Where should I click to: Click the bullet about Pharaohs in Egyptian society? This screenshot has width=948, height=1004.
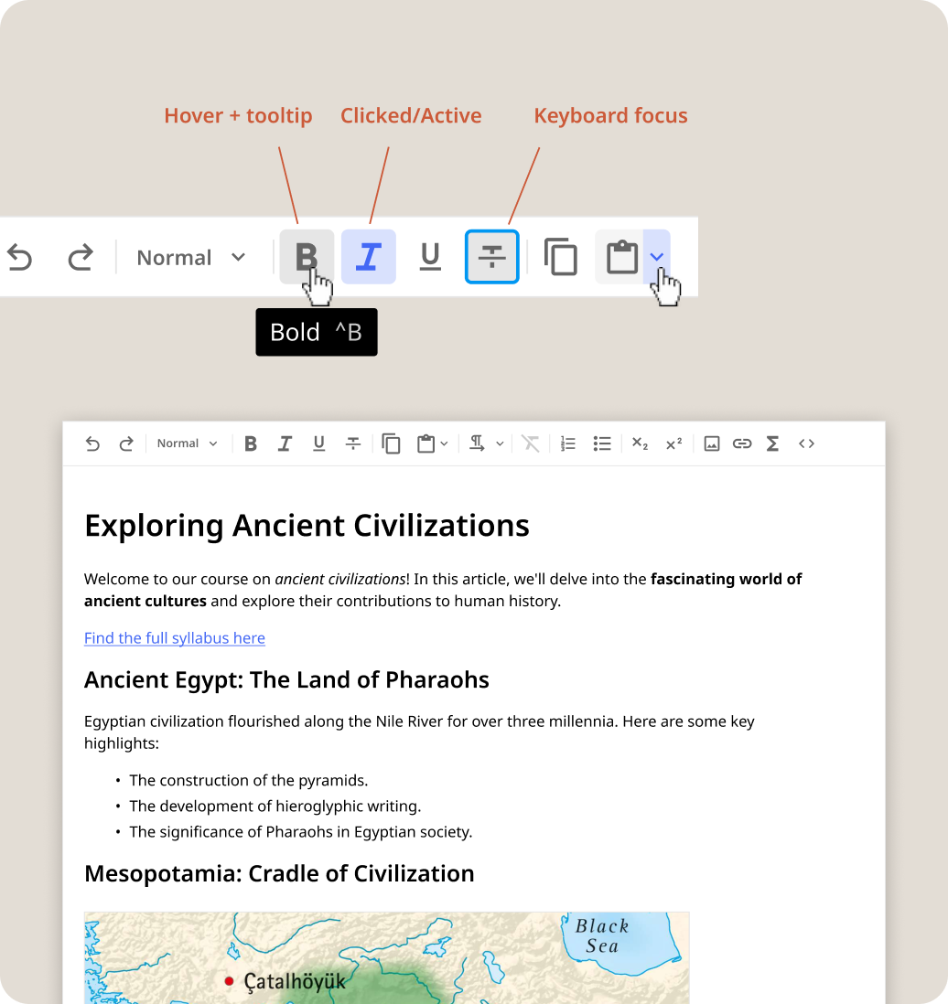(301, 832)
